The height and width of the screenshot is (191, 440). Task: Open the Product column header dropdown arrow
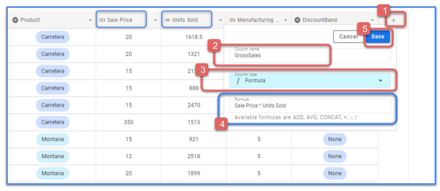pos(90,20)
